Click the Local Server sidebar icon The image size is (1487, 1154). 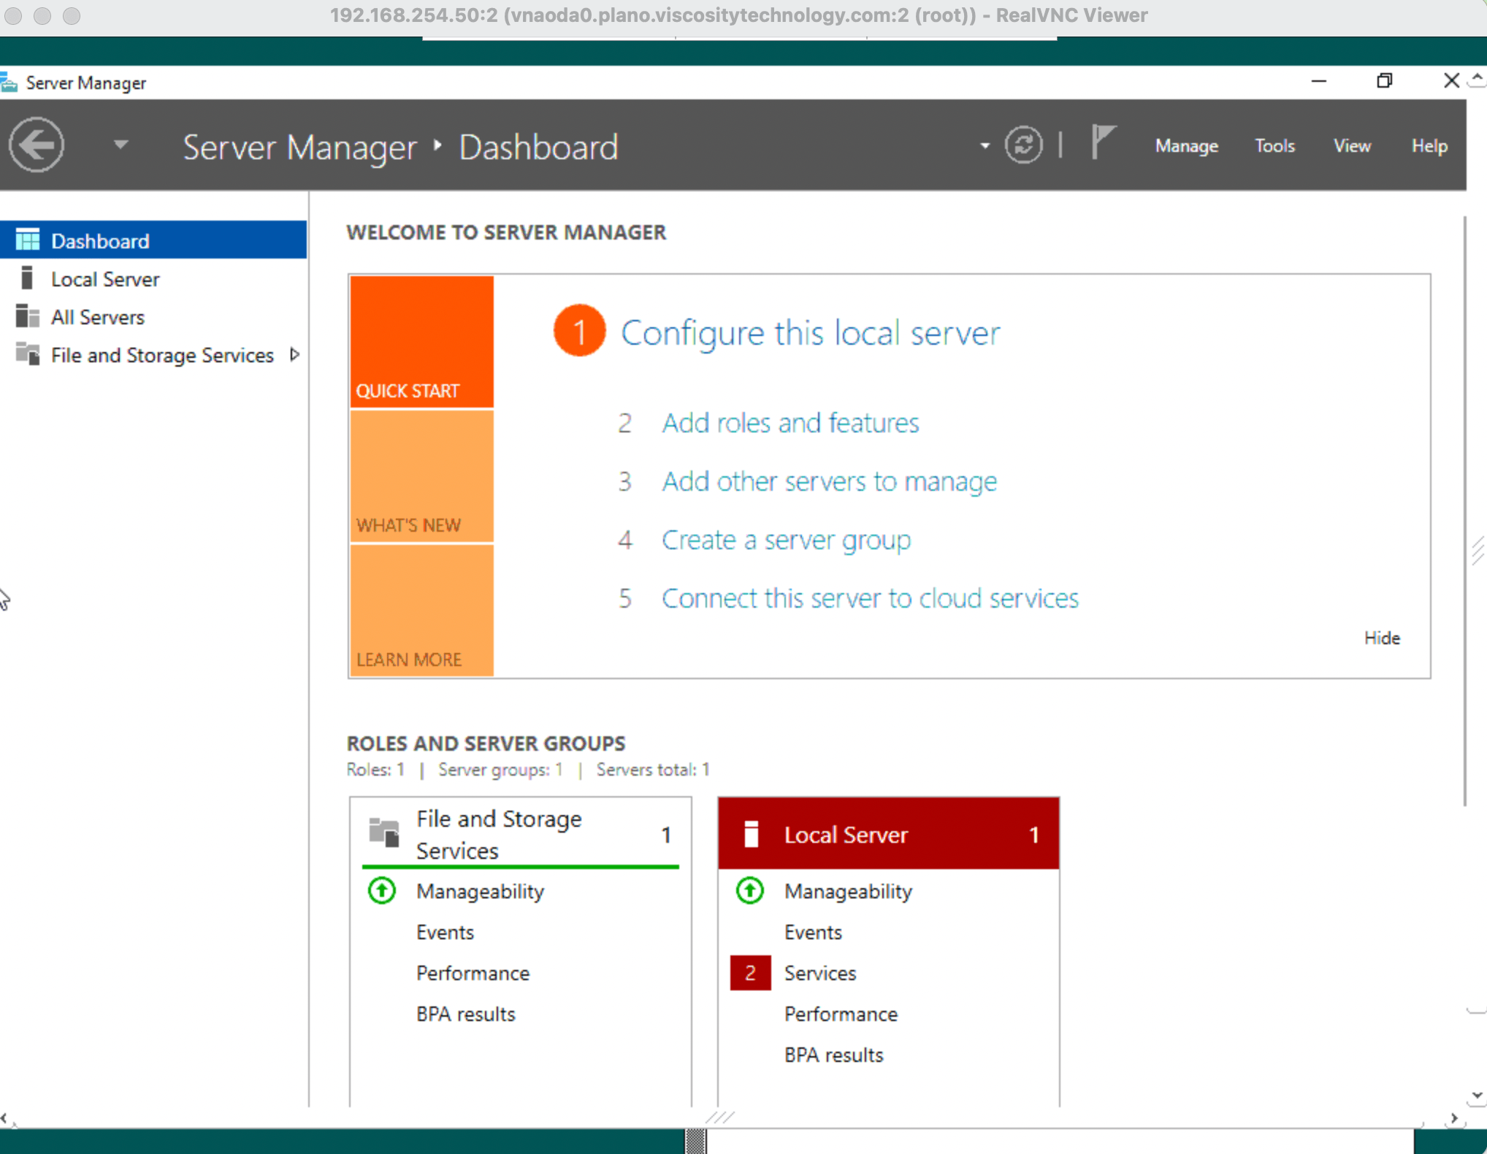[x=27, y=278]
